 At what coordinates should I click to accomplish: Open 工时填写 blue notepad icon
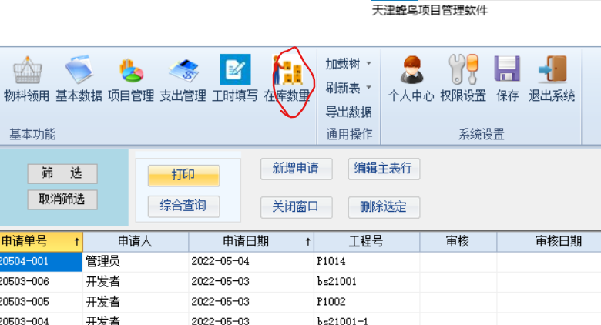(x=235, y=69)
